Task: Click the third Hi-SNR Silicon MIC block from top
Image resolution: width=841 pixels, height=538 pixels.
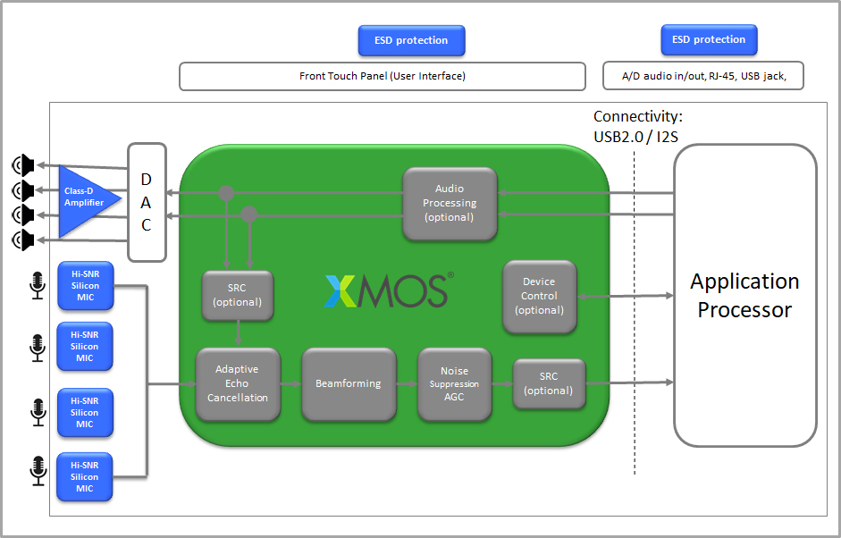Action: point(85,413)
